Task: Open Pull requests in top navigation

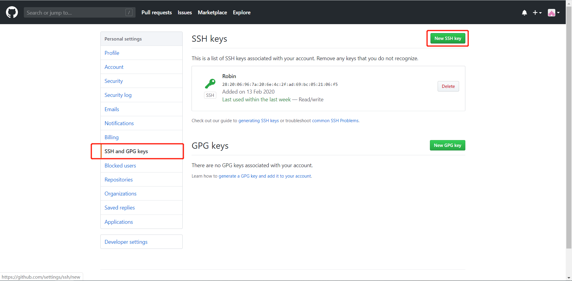Action: point(156,13)
